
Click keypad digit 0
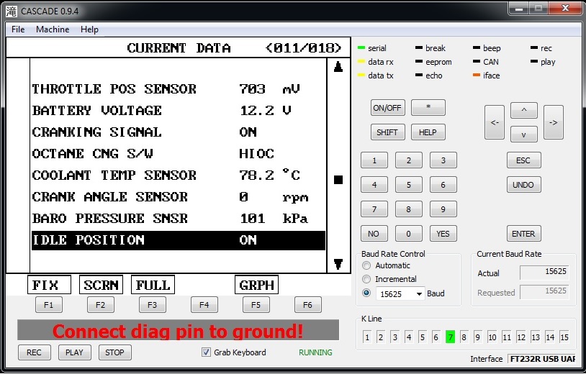point(409,234)
